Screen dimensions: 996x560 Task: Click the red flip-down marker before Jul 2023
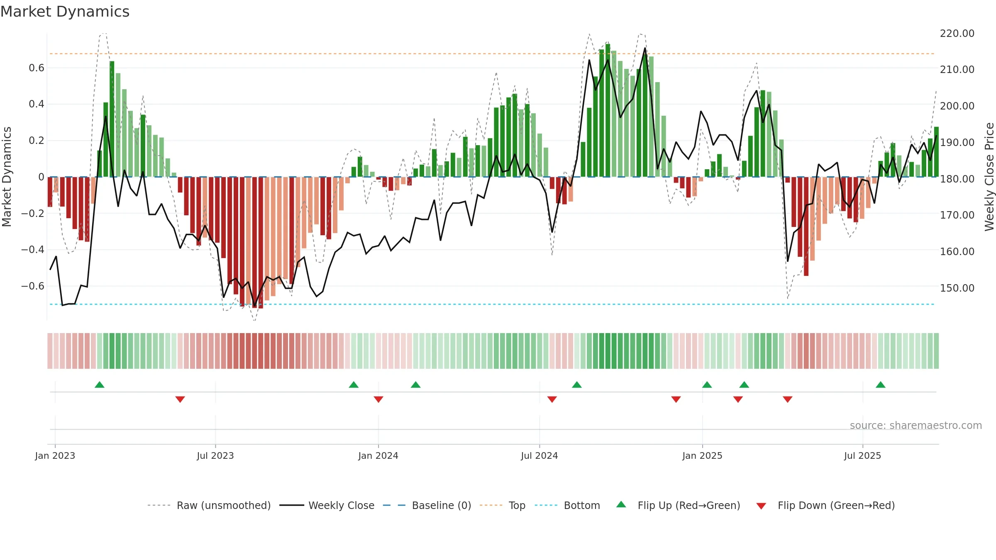(x=180, y=399)
